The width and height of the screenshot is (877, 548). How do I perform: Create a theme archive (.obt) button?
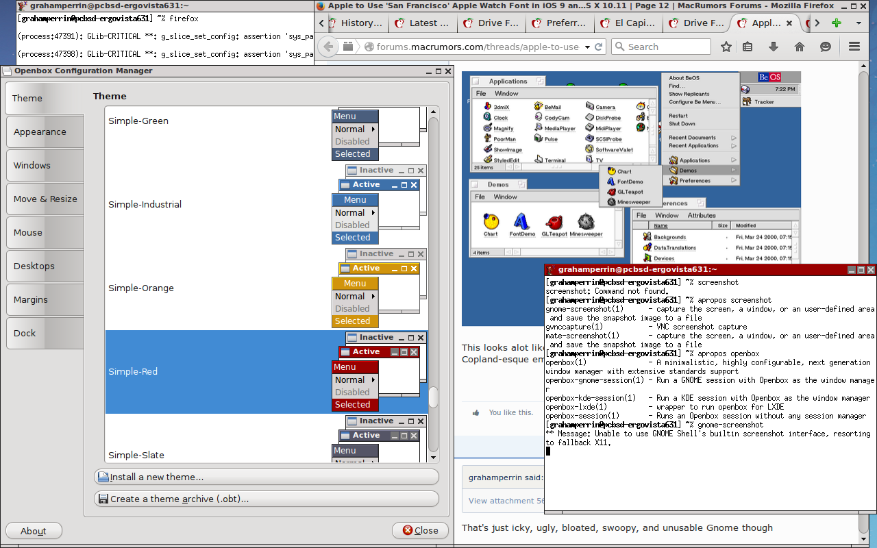click(266, 499)
